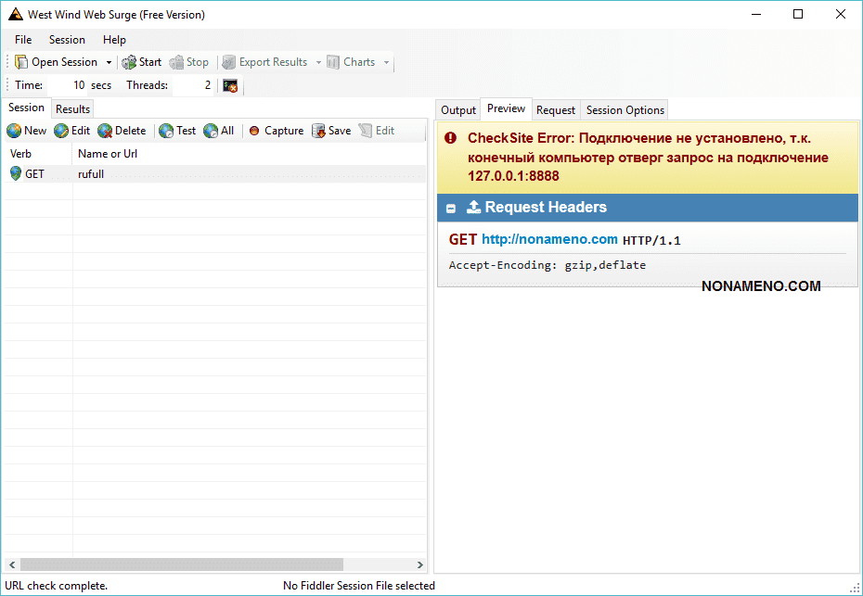Screen dimensions: 863x596
Task: Save the session with the Save icon
Action: tap(319, 131)
